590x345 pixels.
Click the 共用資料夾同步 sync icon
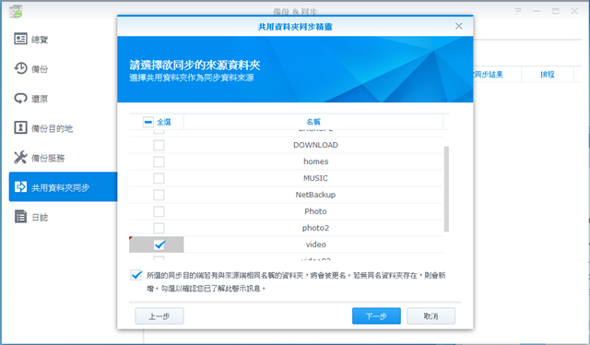tap(20, 187)
